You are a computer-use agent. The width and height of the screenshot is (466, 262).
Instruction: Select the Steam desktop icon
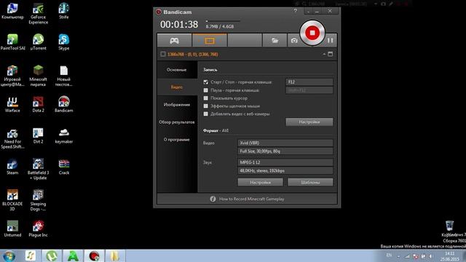coord(12,167)
